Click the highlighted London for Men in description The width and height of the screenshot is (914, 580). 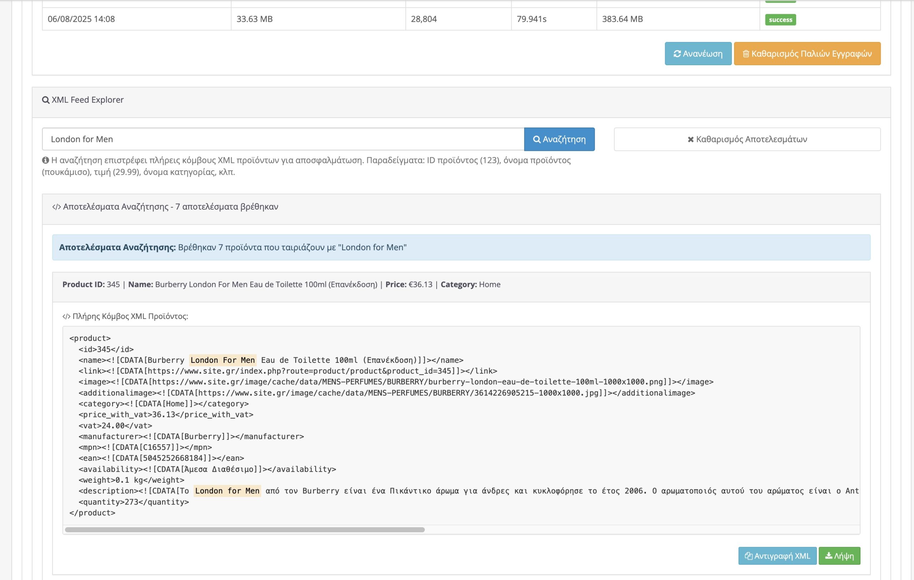pyautogui.click(x=227, y=491)
